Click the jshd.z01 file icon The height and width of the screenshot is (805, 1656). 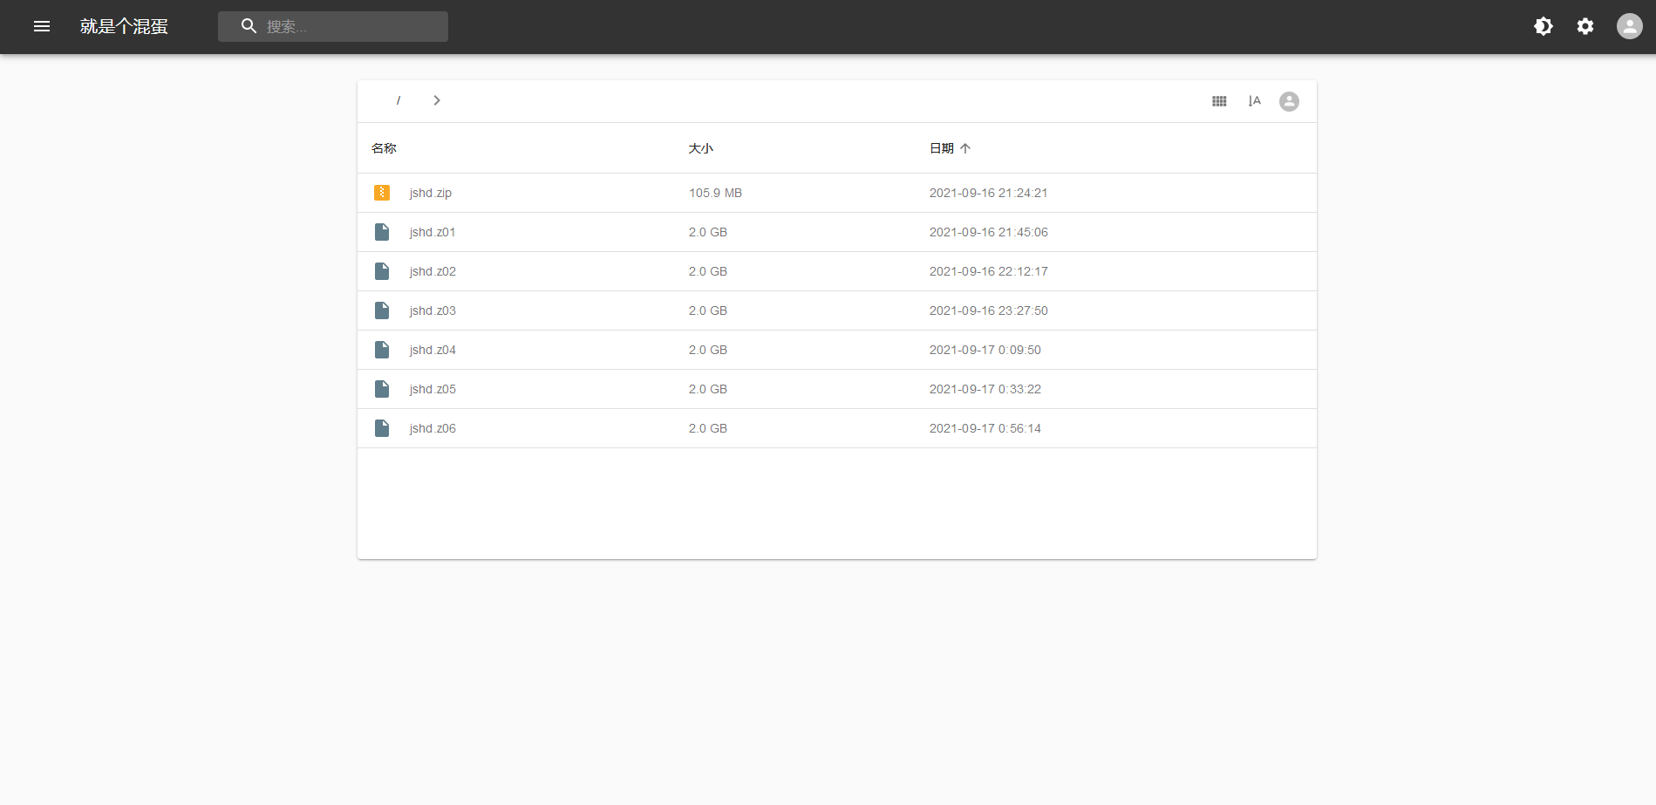382,232
